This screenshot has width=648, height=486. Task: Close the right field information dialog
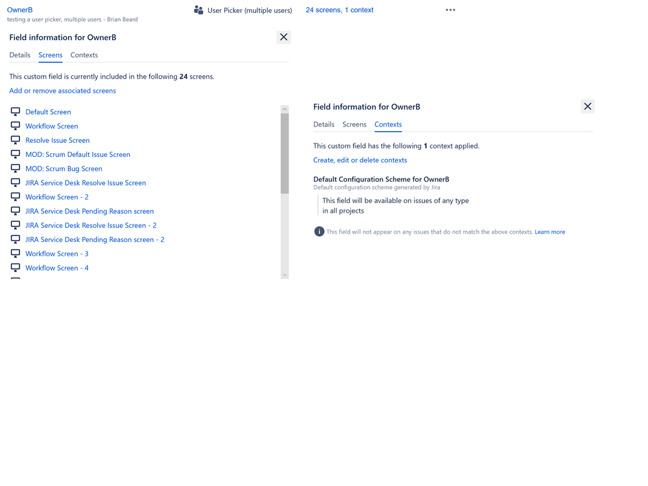[588, 106]
